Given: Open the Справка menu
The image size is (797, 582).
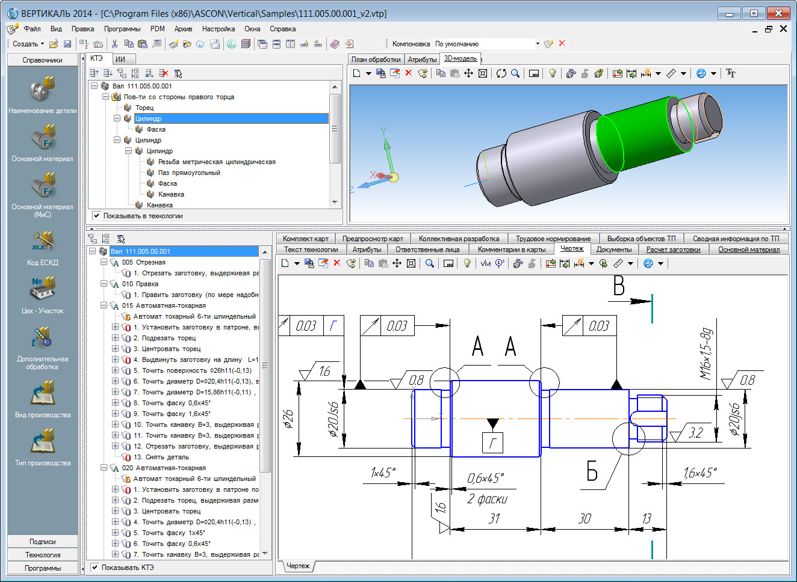Looking at the screenshot, I should [282, 29].
